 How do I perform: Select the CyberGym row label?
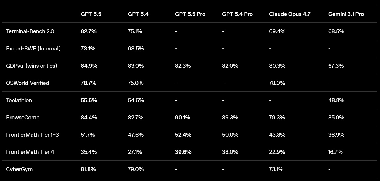coord(19,169)
